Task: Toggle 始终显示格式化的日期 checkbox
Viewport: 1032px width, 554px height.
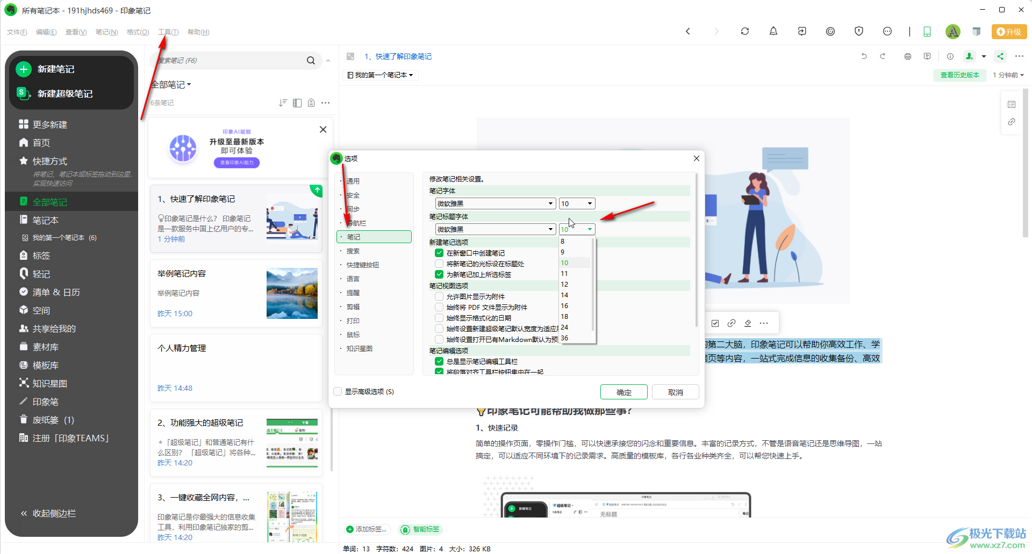Action: tap(439, 318)
